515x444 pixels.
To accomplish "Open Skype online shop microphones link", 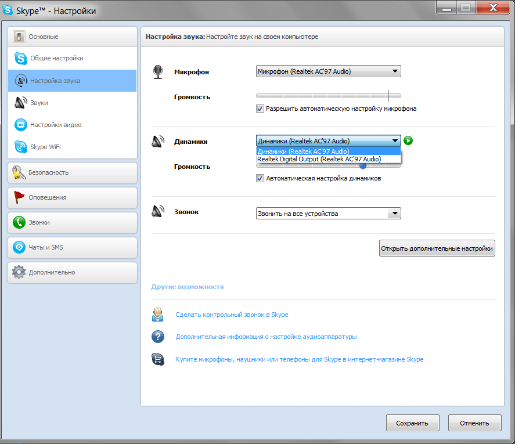I will [299, 359].
